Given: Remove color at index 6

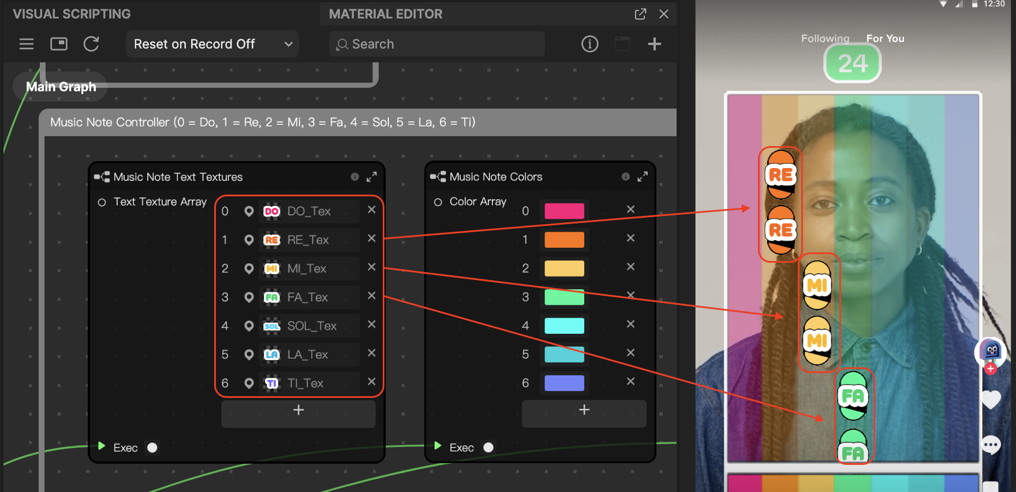Looking at the screenshot, I should click(631, 381).
